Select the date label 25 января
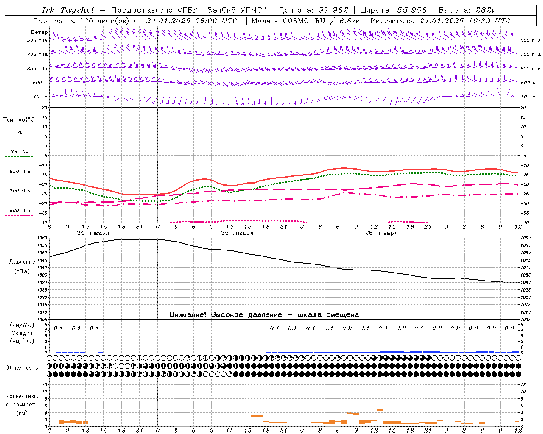543x434 pixels. click(x=237, y=233)
